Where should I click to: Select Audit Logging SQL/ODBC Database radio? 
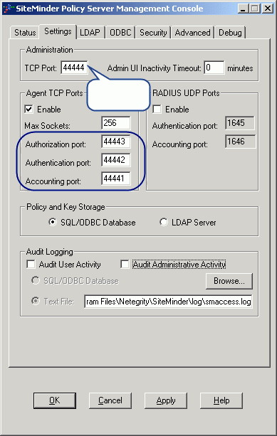(x=36, y=280)
